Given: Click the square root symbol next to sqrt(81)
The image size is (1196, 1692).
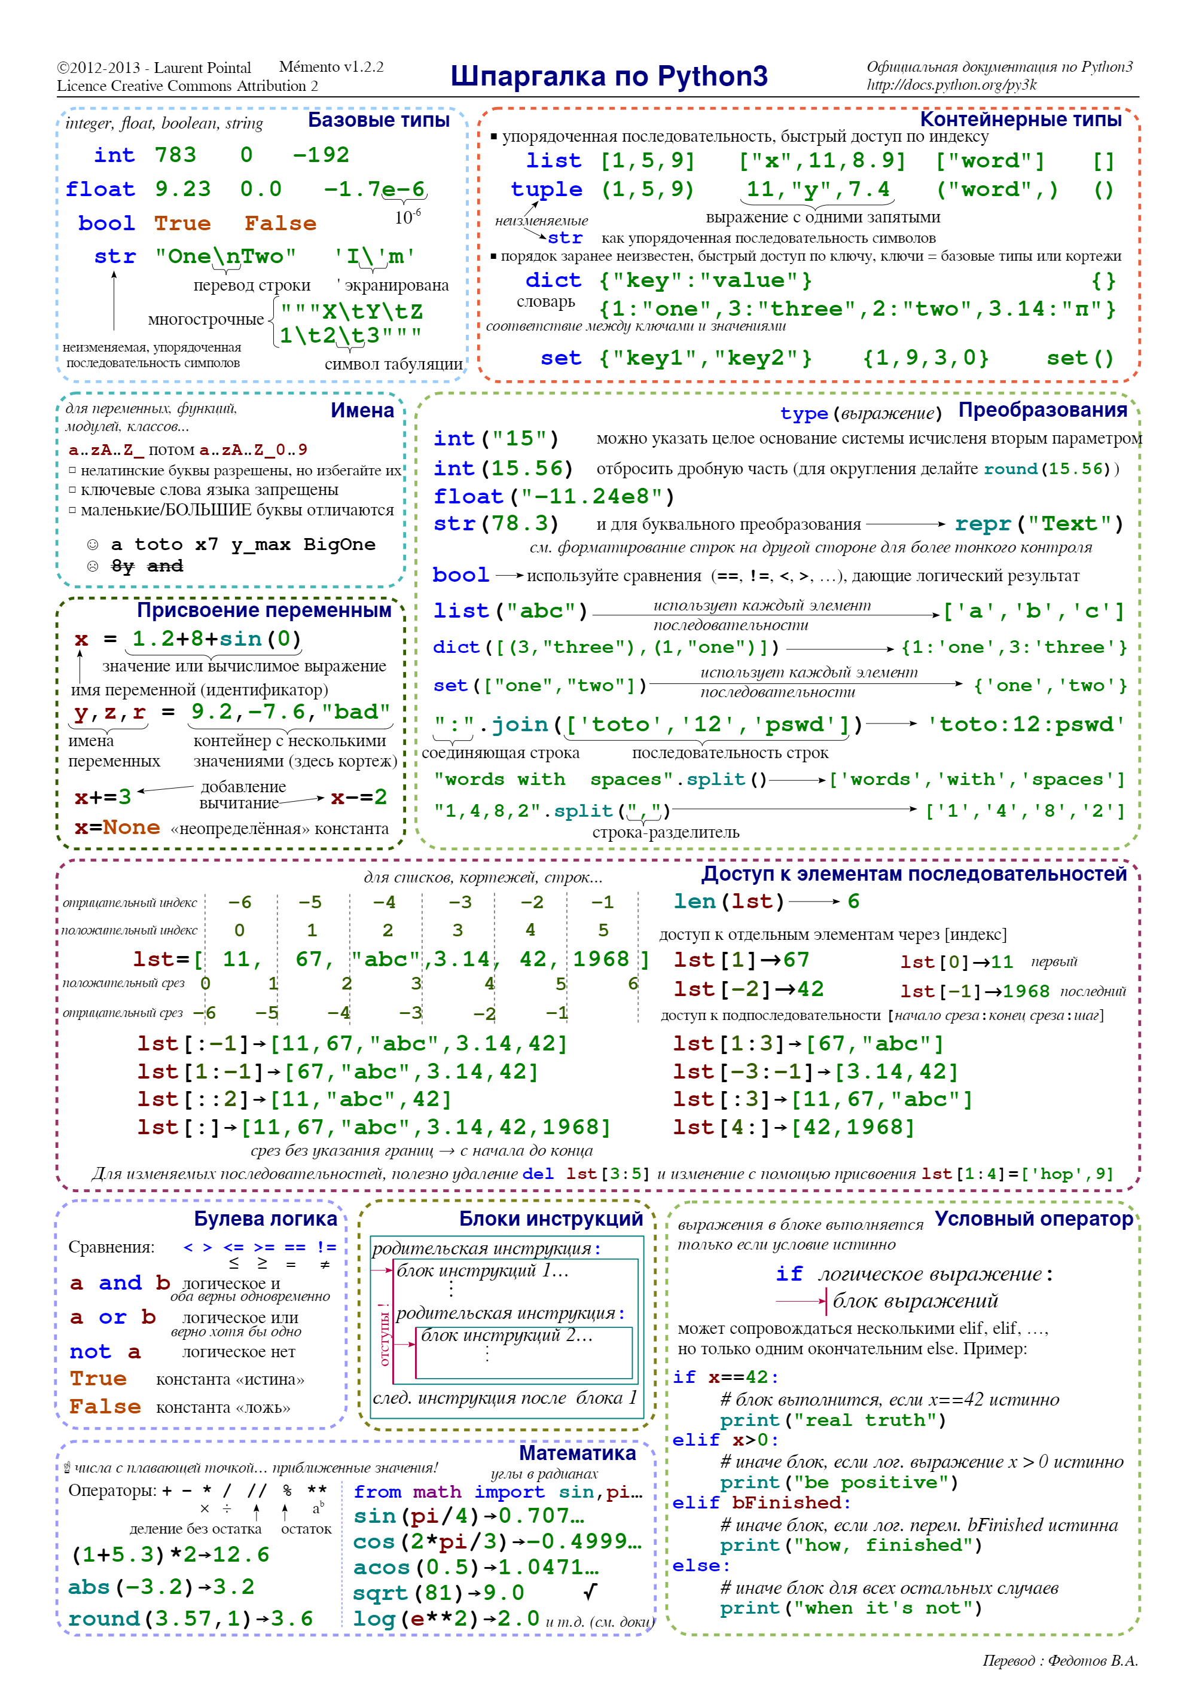Looking at the screenshot, I should coord(590,1592).
